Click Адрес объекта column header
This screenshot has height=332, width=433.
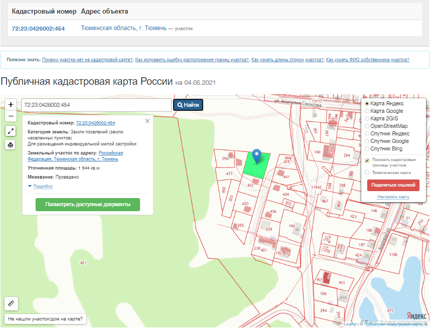coord(104,12)
